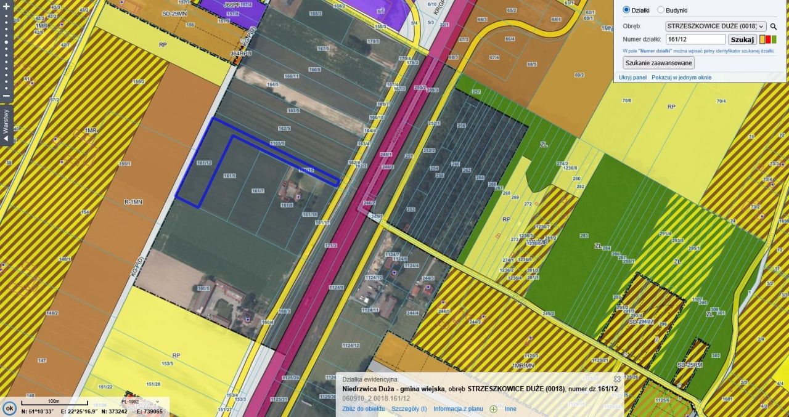
Task: Focus the Numer działki input field
Action: (695, 39)
